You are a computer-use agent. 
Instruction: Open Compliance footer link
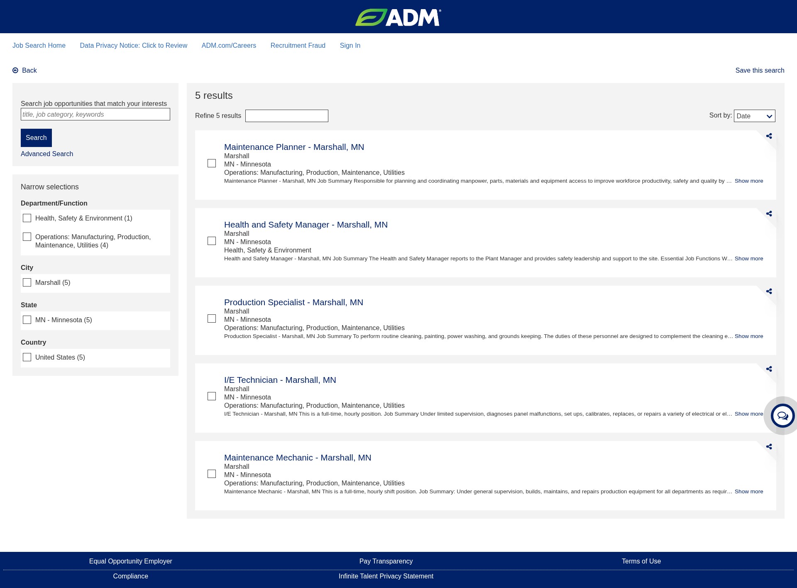[x=131, y=576]
